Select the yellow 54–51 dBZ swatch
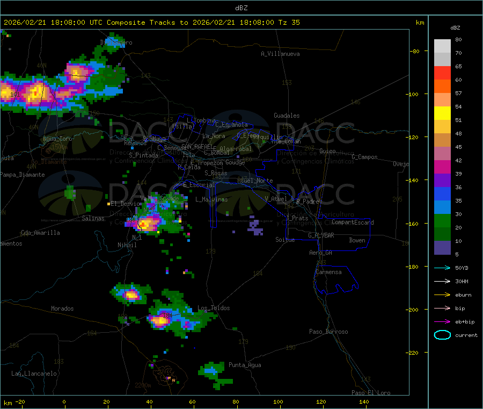The height and width of the screenshot is (409, 483). [442, 113]
